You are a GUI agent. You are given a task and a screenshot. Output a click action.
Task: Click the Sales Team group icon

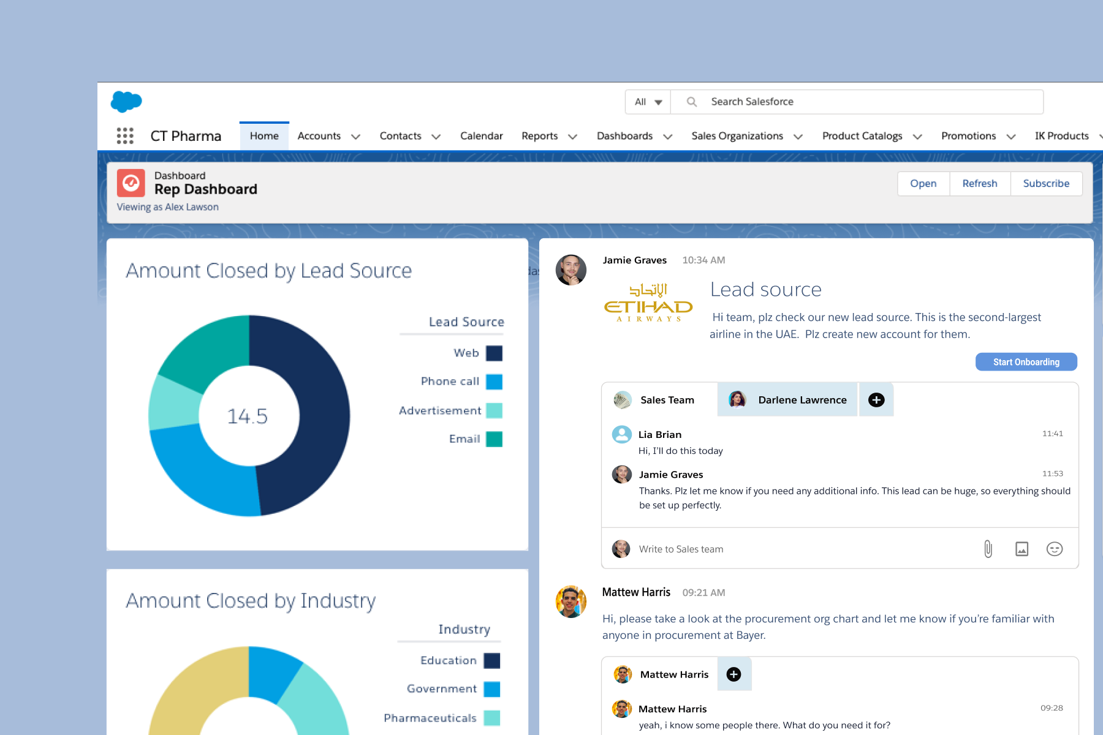tap(623, 400)
